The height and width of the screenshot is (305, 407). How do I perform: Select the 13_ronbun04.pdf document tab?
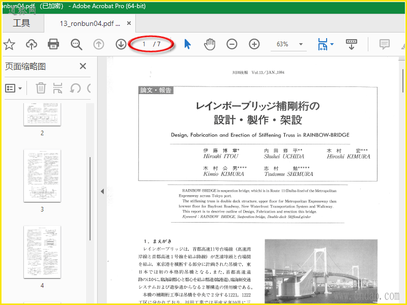90,23
